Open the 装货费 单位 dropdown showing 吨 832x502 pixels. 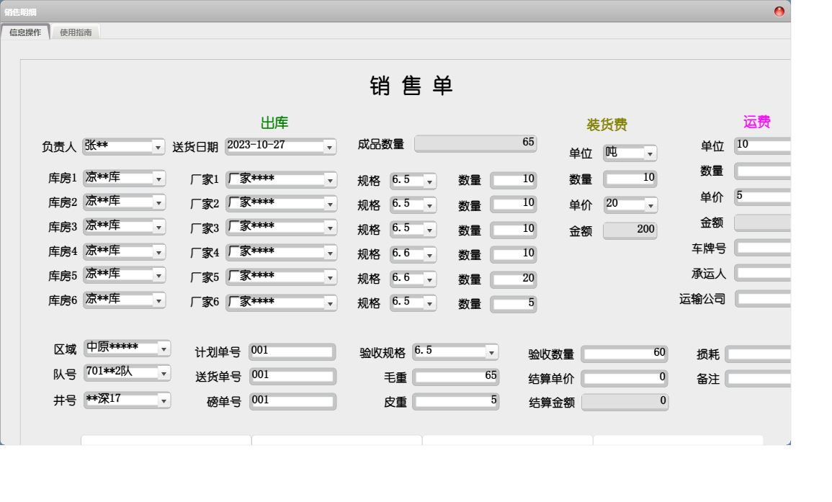650,153
